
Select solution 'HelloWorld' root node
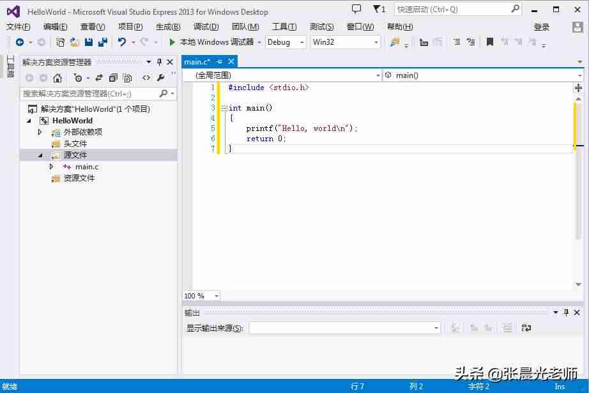[95, 109]
